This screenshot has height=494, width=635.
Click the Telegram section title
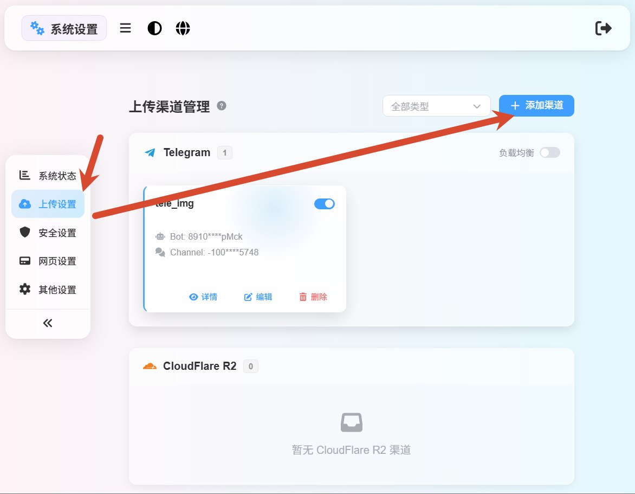click(187, 152)
